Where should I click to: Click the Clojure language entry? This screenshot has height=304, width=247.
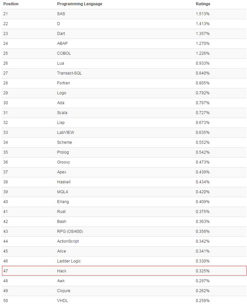(64, 291)
